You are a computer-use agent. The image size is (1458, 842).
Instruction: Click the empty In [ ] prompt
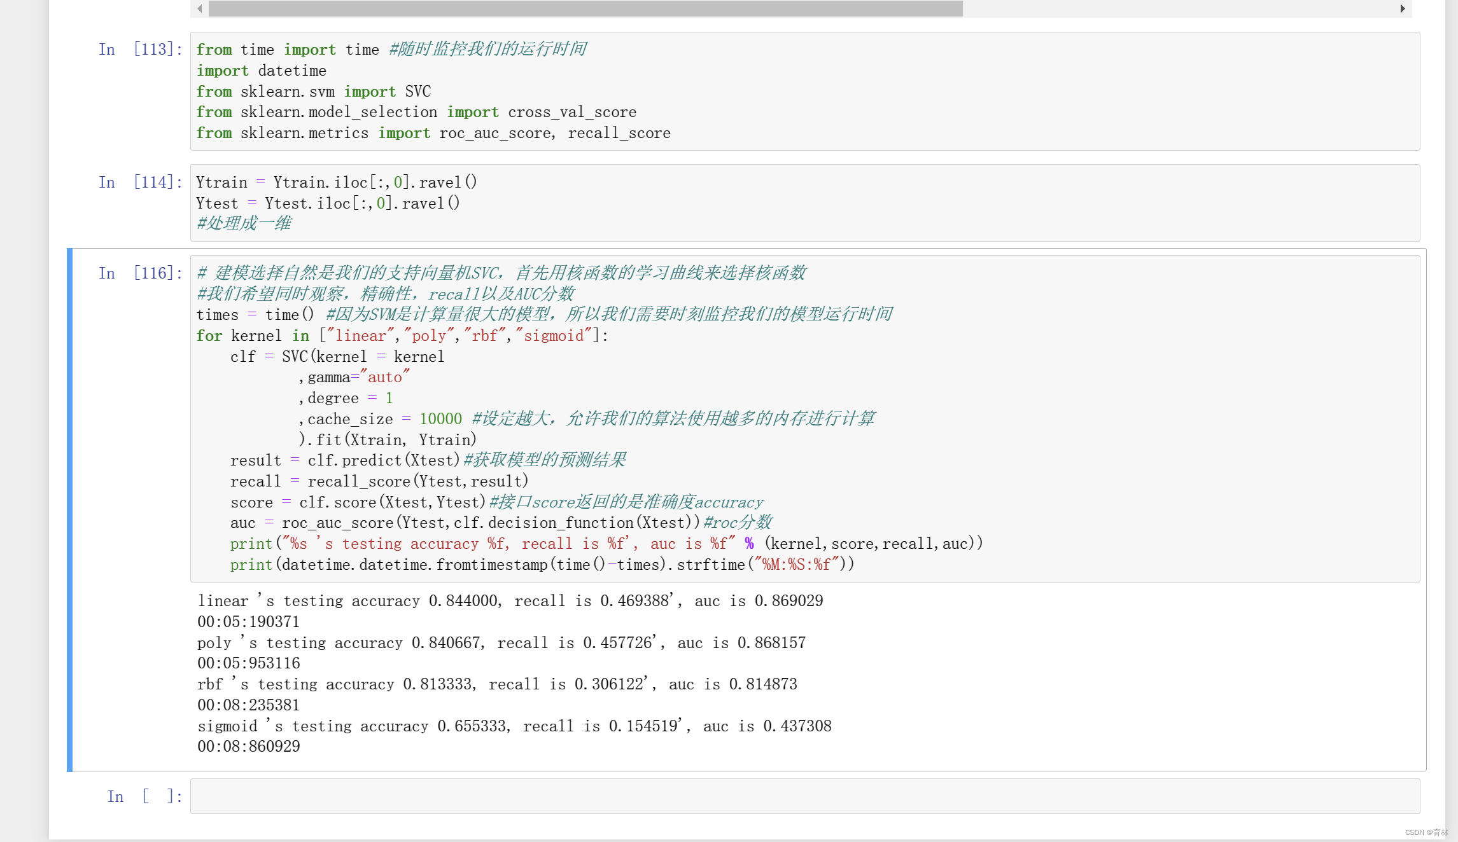pos(145,796)
